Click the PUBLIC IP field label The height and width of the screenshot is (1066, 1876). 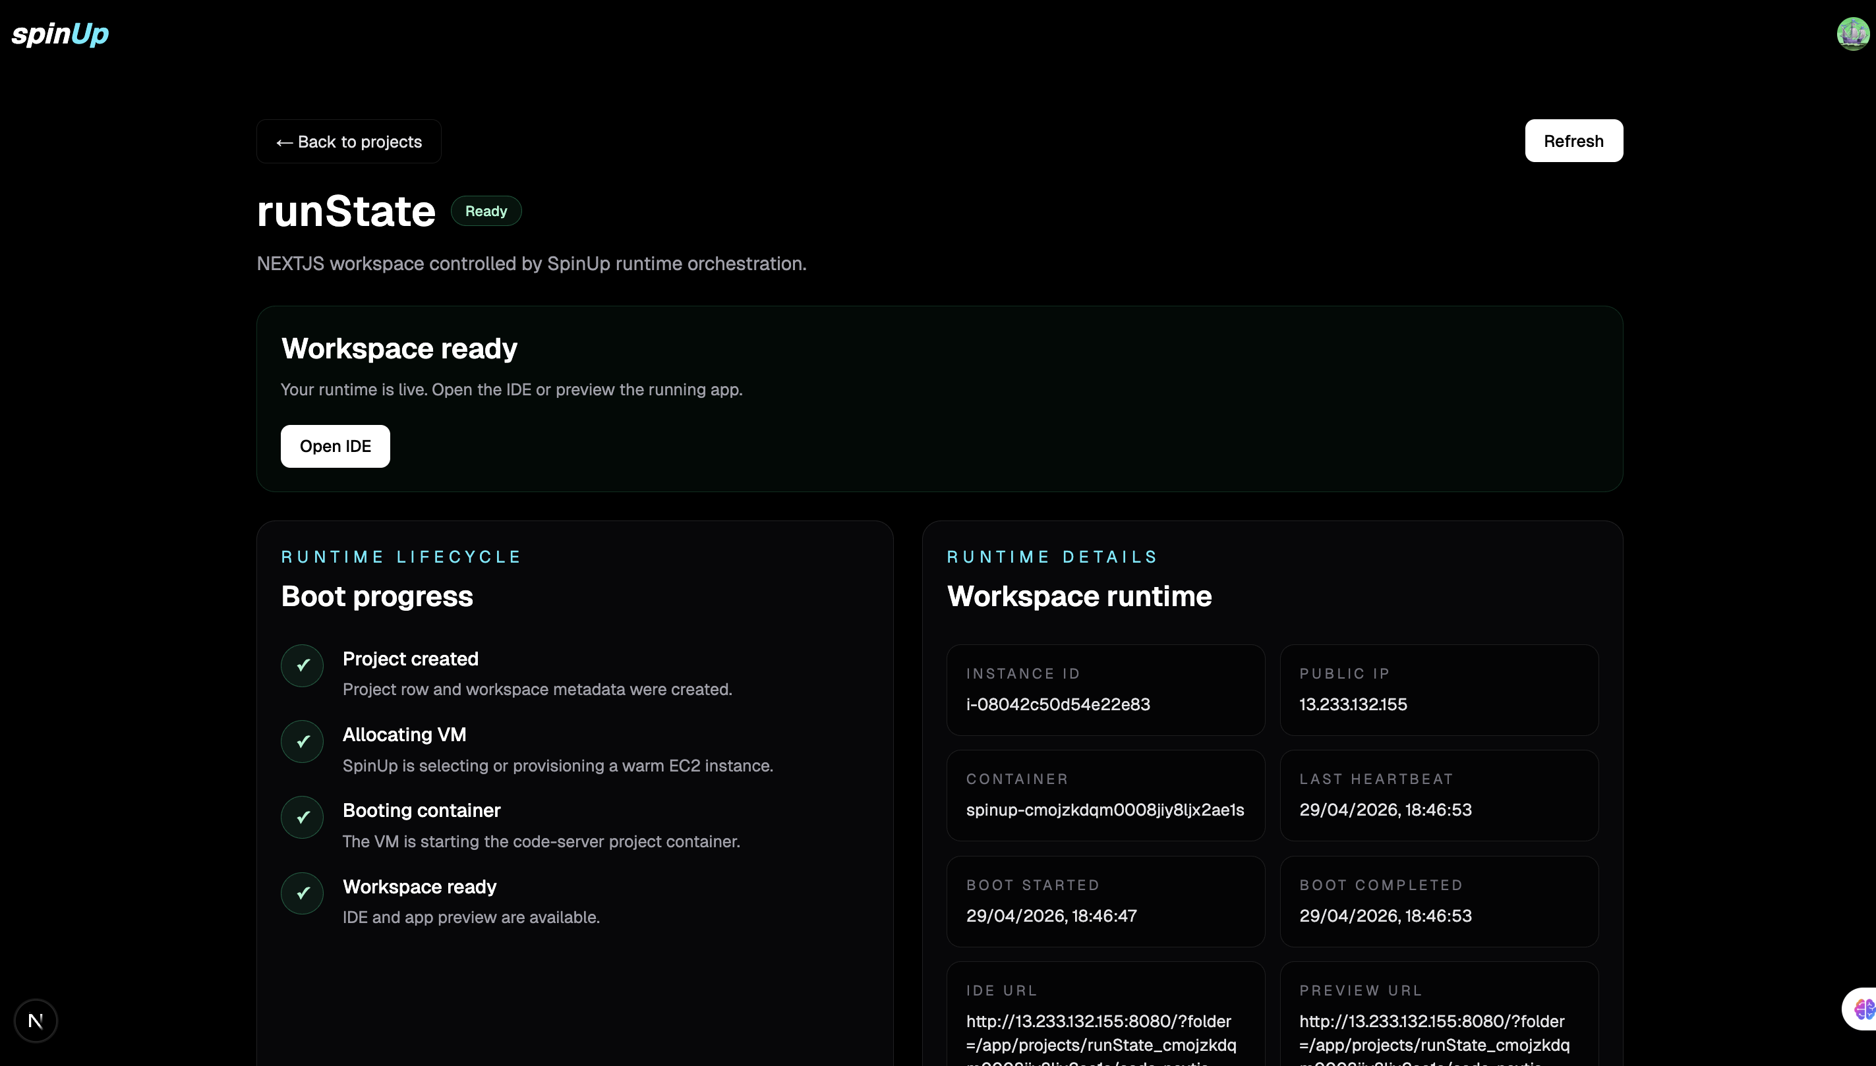[x=1345, y=673]
